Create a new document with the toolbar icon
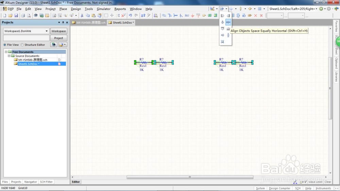 click(4, 16)
